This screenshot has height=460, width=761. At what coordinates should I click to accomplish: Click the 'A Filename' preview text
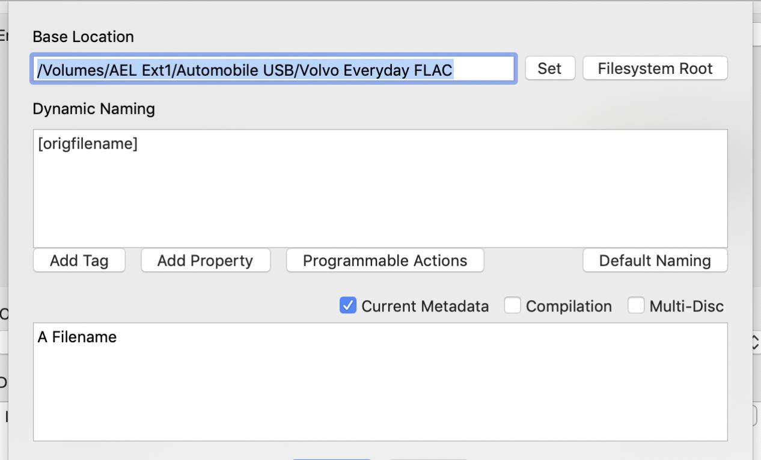pos(77,337)
